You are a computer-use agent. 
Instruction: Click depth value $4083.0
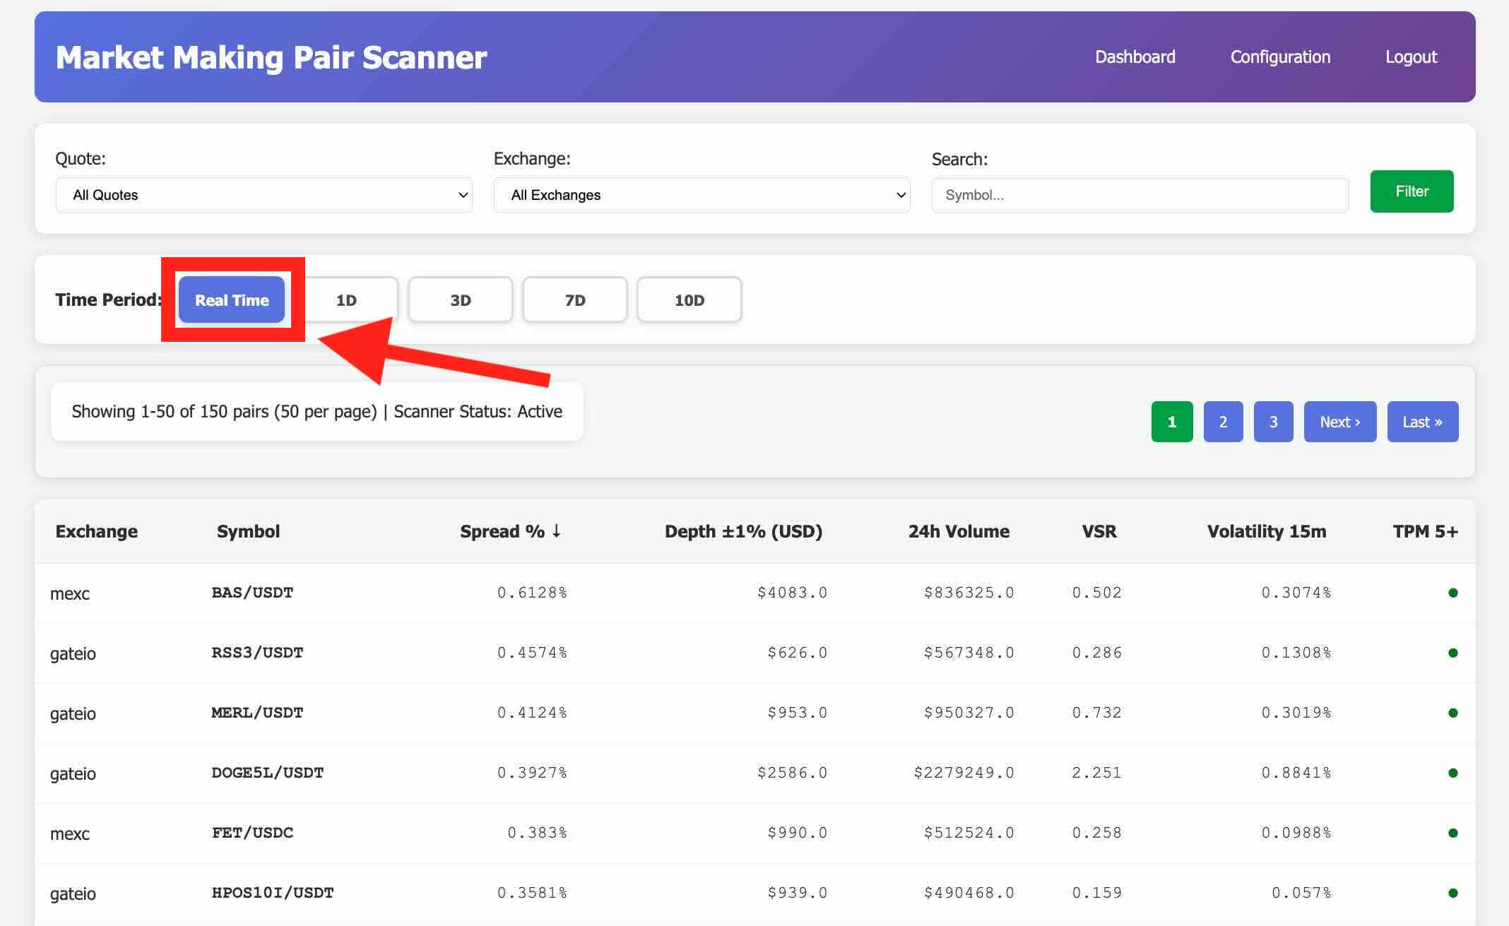(792, 593)
